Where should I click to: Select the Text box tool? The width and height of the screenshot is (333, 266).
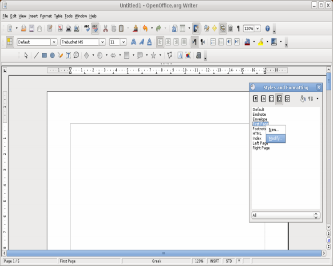[68, 55]
